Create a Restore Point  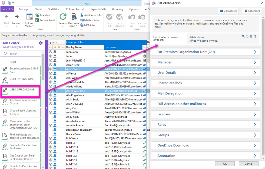(x=45, y=20)
